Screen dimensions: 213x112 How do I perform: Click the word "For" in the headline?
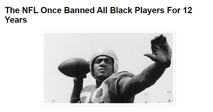pyautogui.click(x=174, y=10)
